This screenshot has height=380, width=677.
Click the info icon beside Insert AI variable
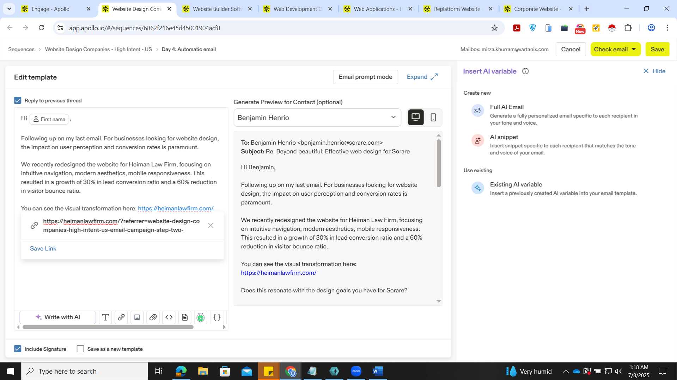(525, 71)
